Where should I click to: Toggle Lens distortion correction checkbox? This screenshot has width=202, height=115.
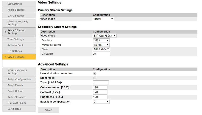click(x=95, y=74)
